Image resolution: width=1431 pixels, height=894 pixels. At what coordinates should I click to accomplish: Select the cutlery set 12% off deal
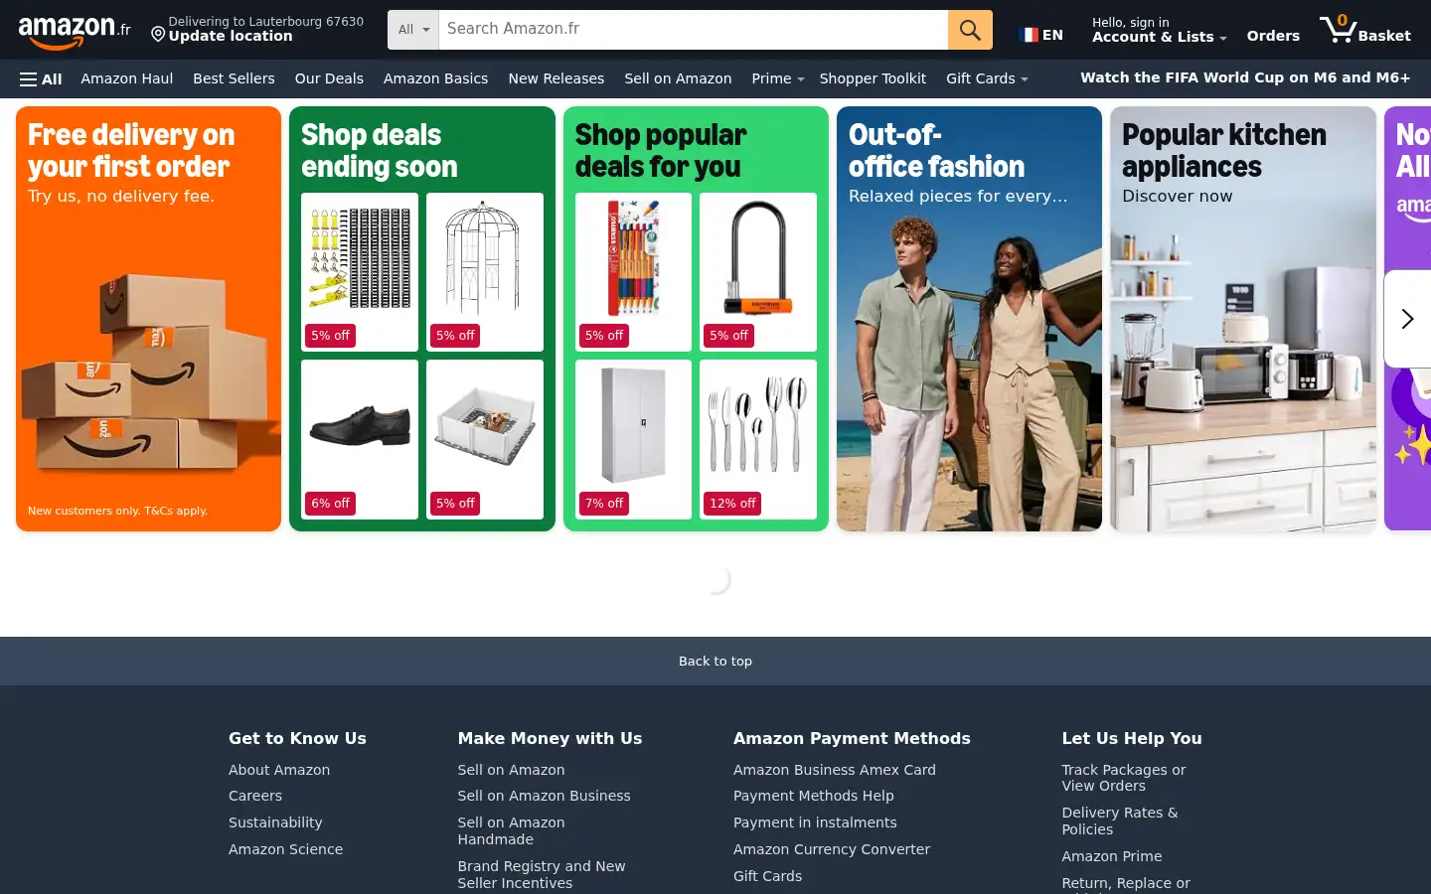pyautogui.click(x=758, y=439)
